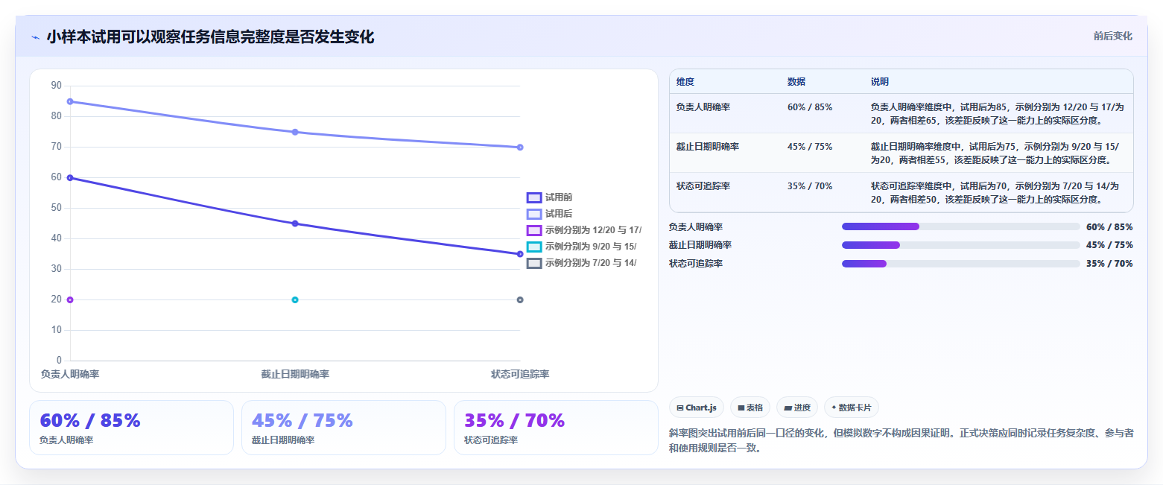
Task: Click table value 45% / 75%
Action: point(810,147)
